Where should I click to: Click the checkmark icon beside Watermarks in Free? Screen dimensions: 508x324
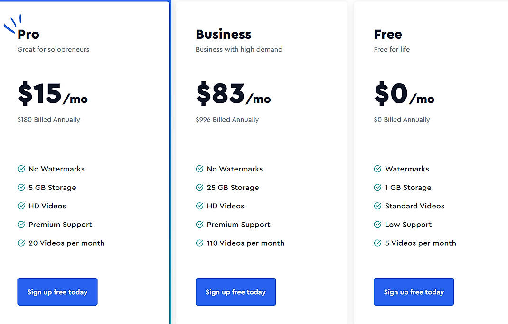(377, 169)
